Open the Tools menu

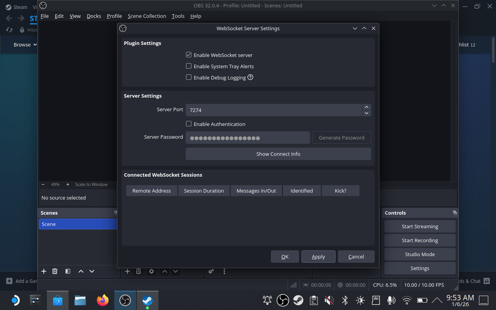click(178, 16)
